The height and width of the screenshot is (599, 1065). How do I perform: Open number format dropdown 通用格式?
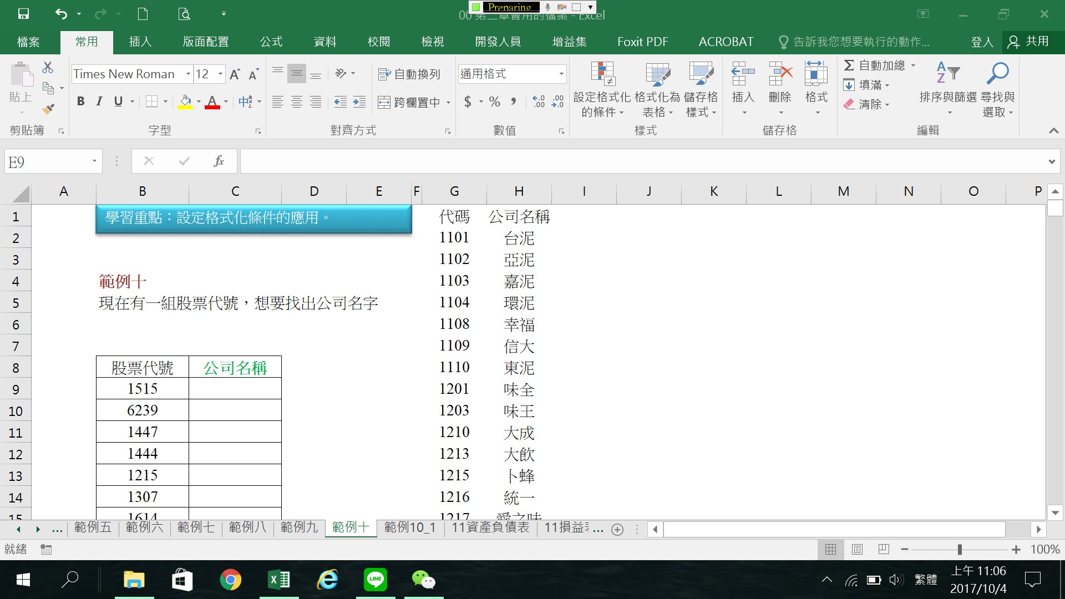tap(561, 74)
